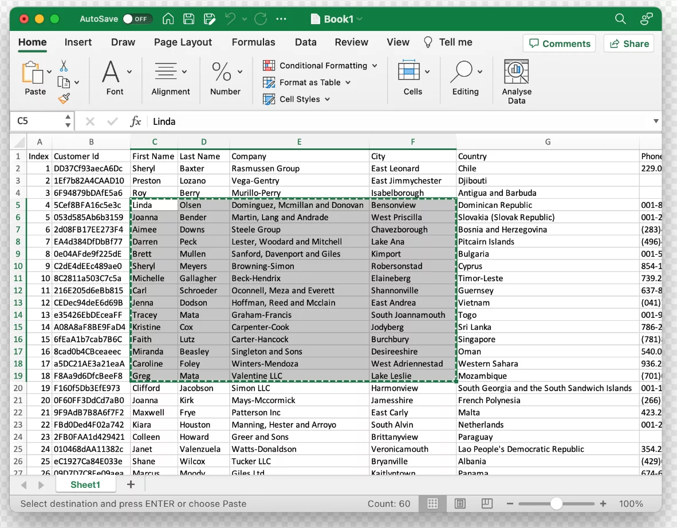Click the Undo arrow icon
This screenshot has width=677, height=528.
click(x=231, y=18)
